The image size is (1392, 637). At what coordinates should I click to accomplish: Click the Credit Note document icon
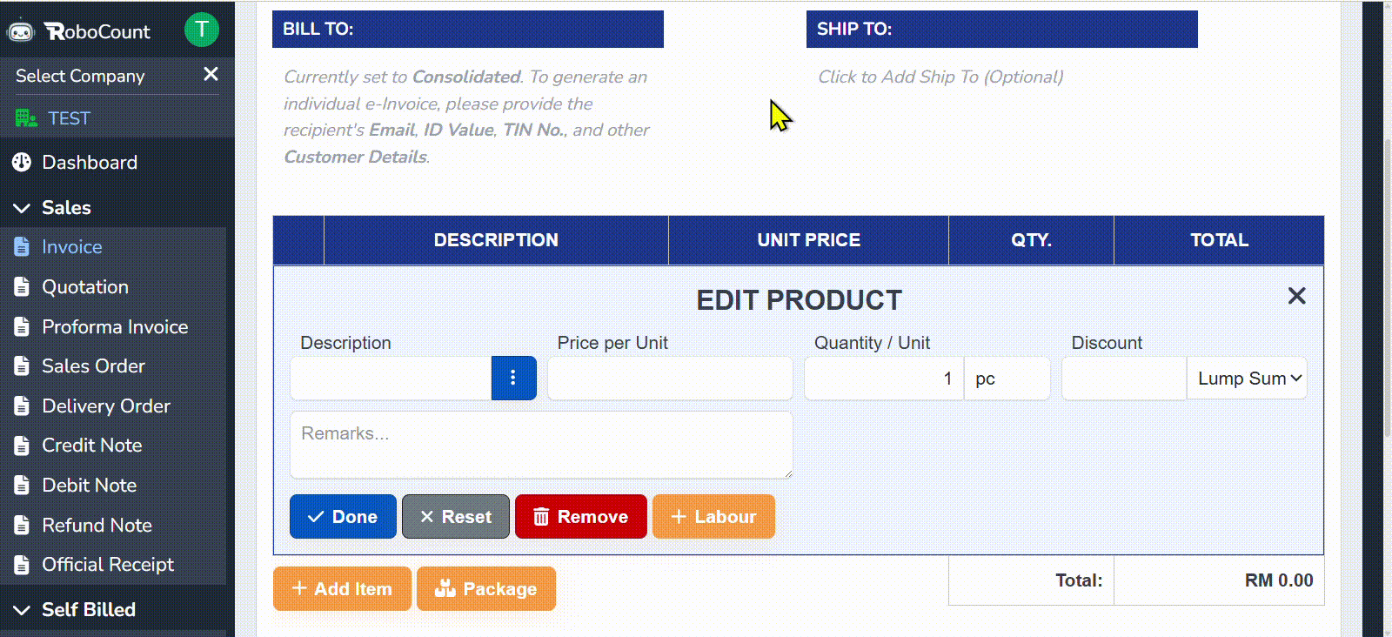click(22, 446)
